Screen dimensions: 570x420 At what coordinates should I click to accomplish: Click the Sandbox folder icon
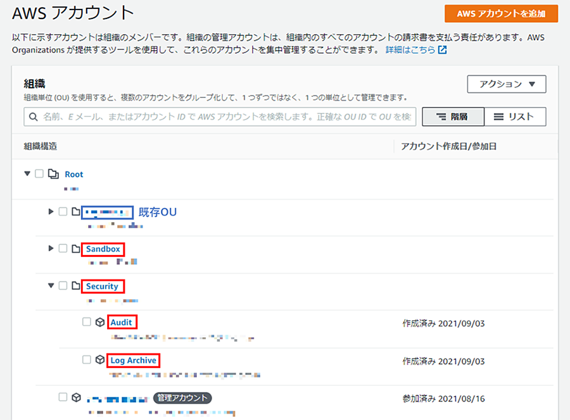click(x=75, y=249)
